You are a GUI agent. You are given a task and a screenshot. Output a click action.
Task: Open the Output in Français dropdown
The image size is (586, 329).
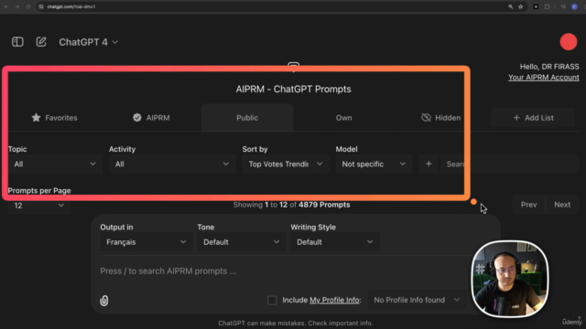point(146,242)
